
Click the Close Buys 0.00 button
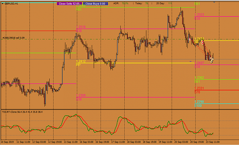(x=96, y=4)
